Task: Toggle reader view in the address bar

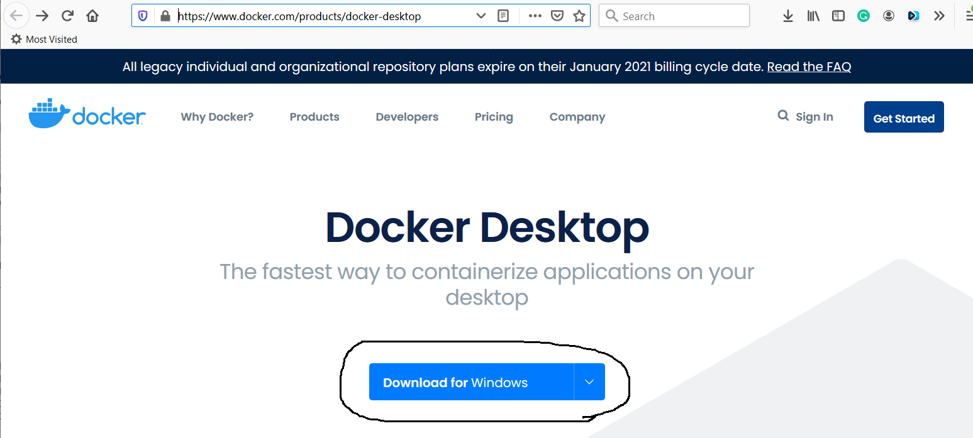Action: point(503,16)
